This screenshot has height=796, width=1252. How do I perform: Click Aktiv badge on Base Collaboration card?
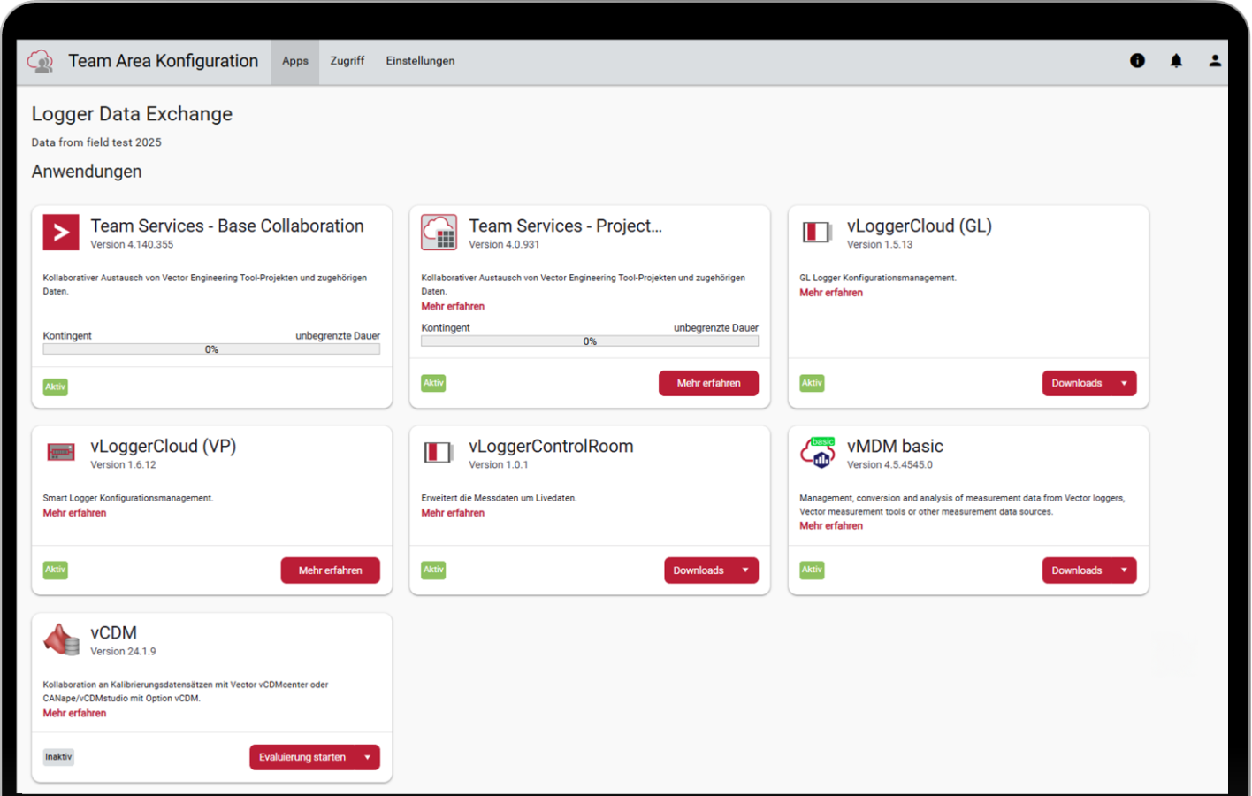click(x=56, y=387)
